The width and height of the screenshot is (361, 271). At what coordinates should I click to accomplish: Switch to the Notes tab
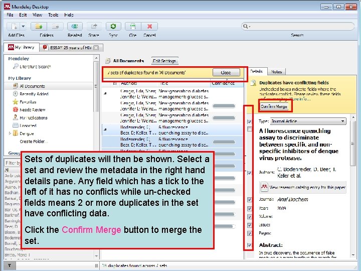point(276,72)
